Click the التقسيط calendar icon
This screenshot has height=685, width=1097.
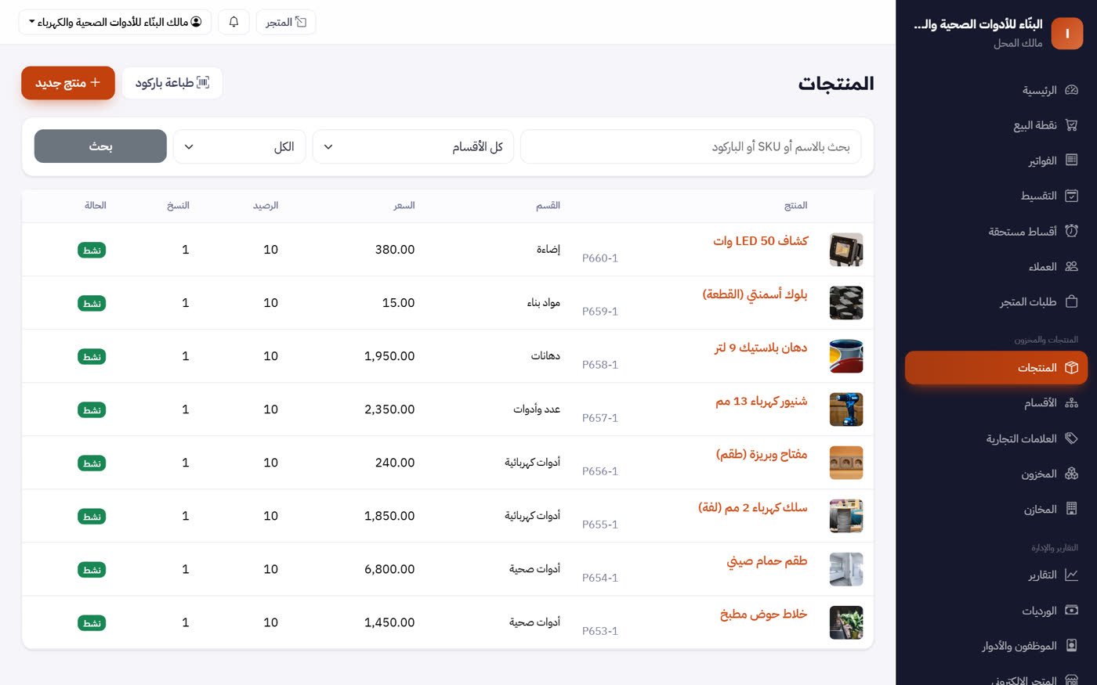tap(1071, 196)
